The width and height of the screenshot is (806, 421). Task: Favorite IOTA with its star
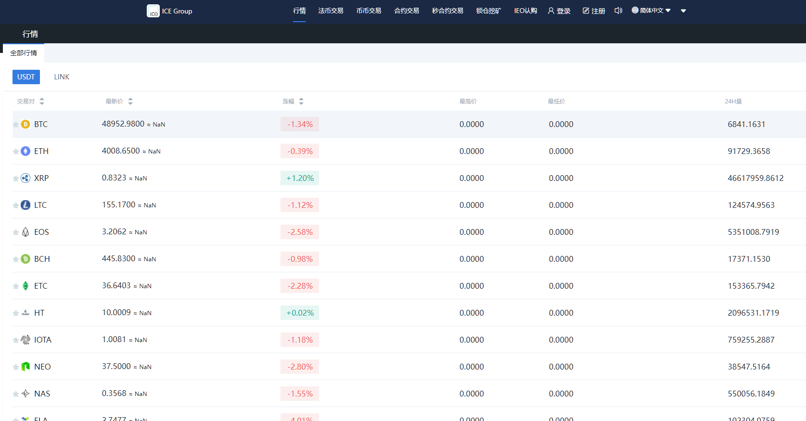pyautogui.click(x=16, y=340)
